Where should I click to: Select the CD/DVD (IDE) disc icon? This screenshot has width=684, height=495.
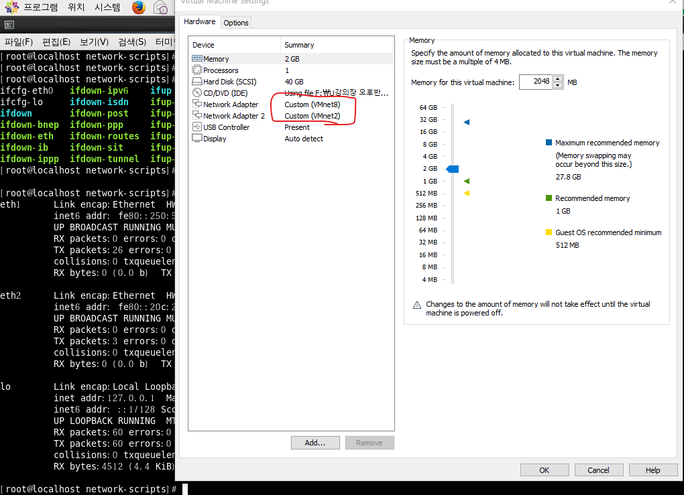[197, 93]
